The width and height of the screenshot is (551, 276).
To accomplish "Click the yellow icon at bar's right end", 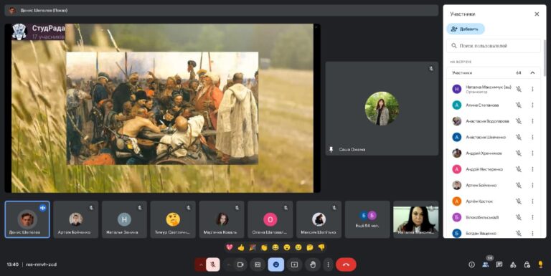I will tap(540, 265).
